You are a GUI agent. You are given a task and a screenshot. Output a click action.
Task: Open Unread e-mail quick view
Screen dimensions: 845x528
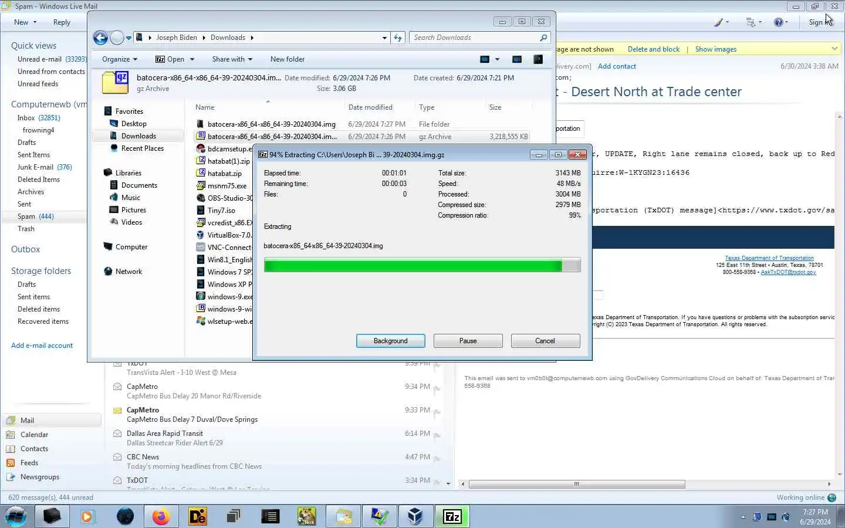(x=52, y=59)
